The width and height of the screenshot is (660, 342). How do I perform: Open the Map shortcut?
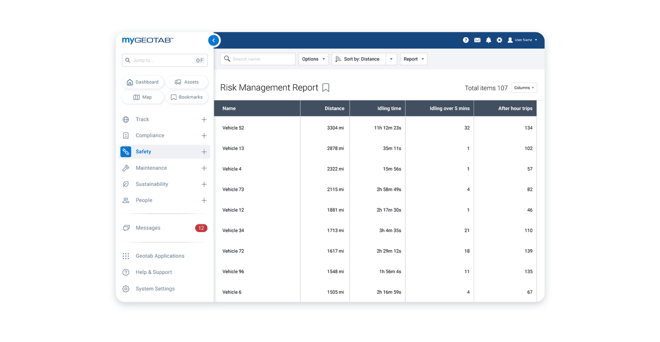click(x=142, y=97)
